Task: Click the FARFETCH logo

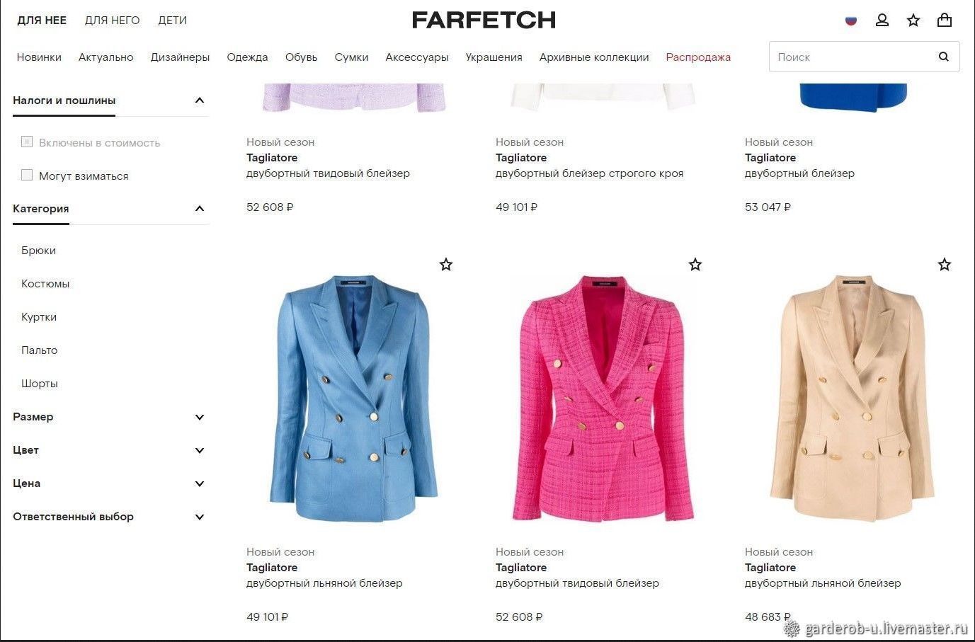Action: [484, 20]
